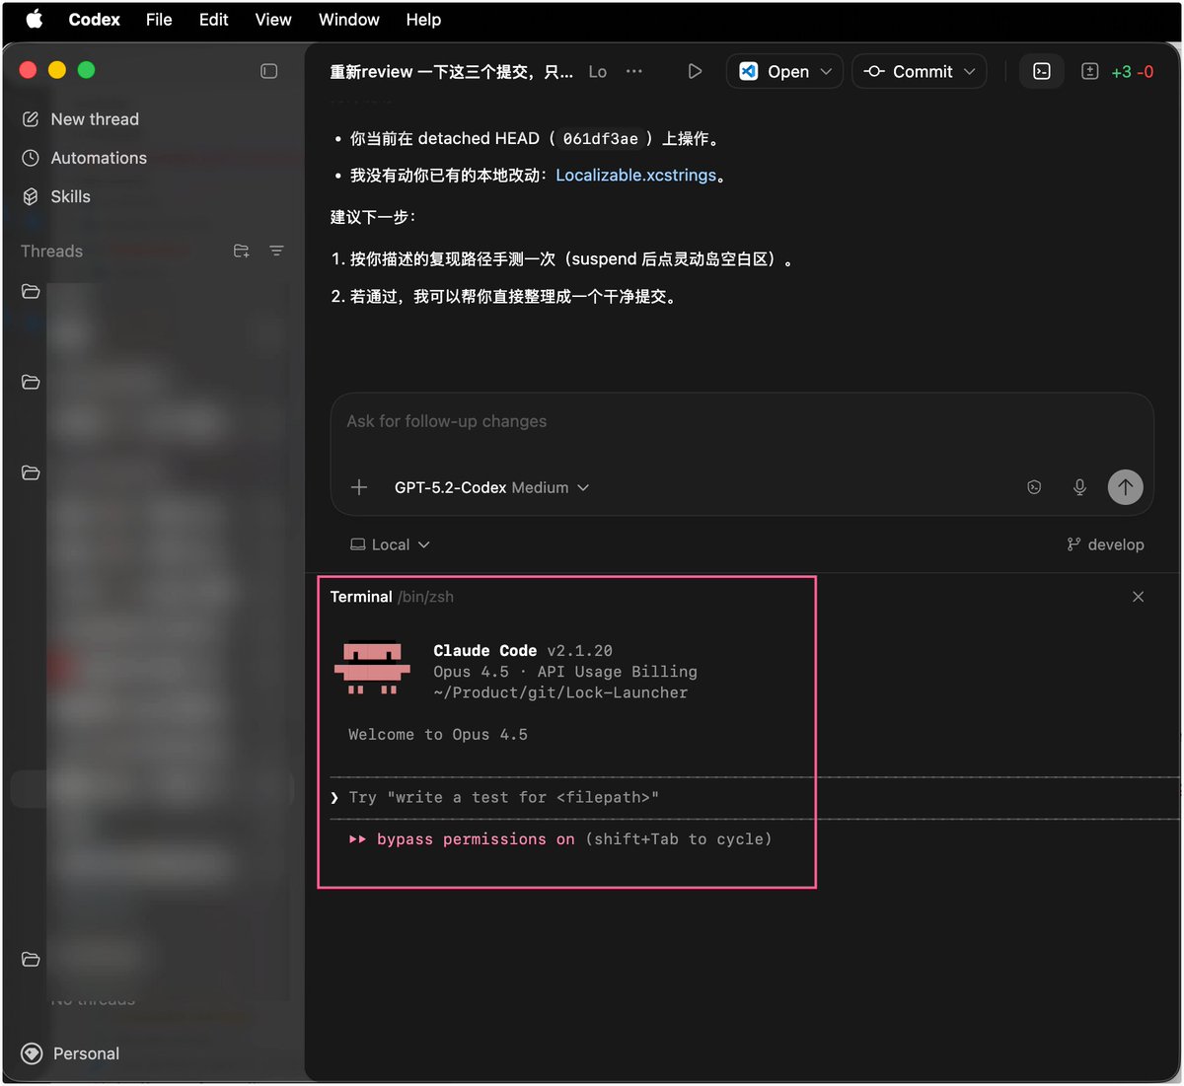This screenshot has height=1086, width=1184.
Task: Click the diff changes icon next to +3 -0
Action: (x=1090, y=71)
